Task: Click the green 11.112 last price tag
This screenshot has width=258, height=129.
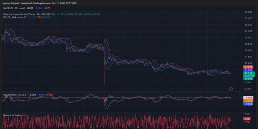Action: click(x=249, y=73)
